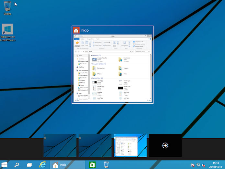Open the third desktop with the Explorer window
The width and height of the screenshot is (225, 169).
pyautogui.click(x=130, y=145)
